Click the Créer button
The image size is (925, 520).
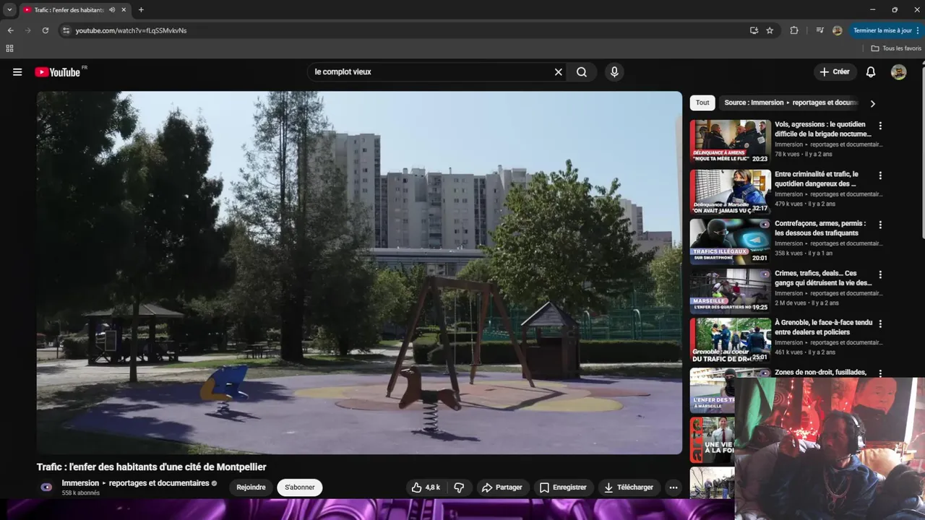(835, 72)
